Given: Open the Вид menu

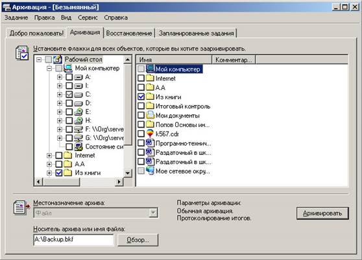Looking at the screenshot, I should coord(66,18).
